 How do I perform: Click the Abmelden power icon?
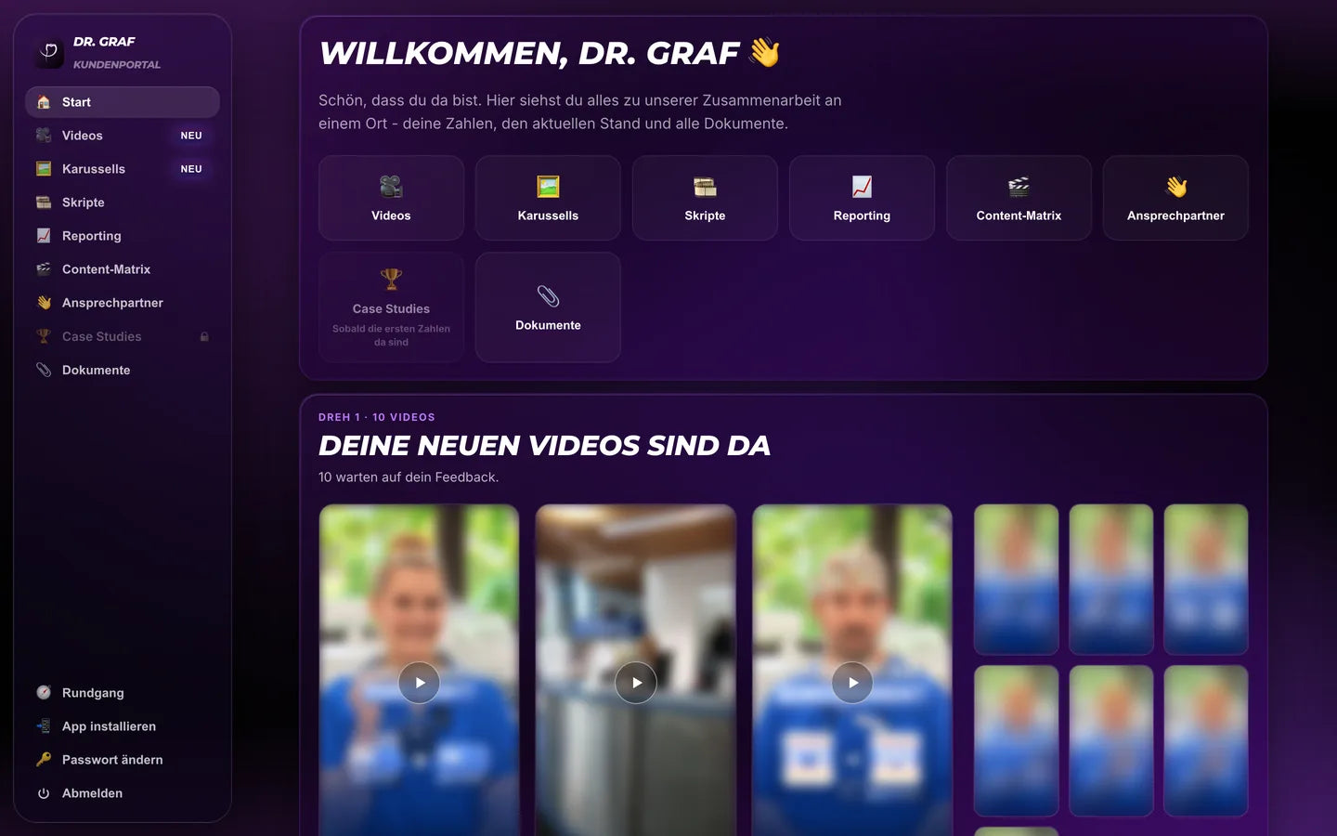(x=44, y=793)
